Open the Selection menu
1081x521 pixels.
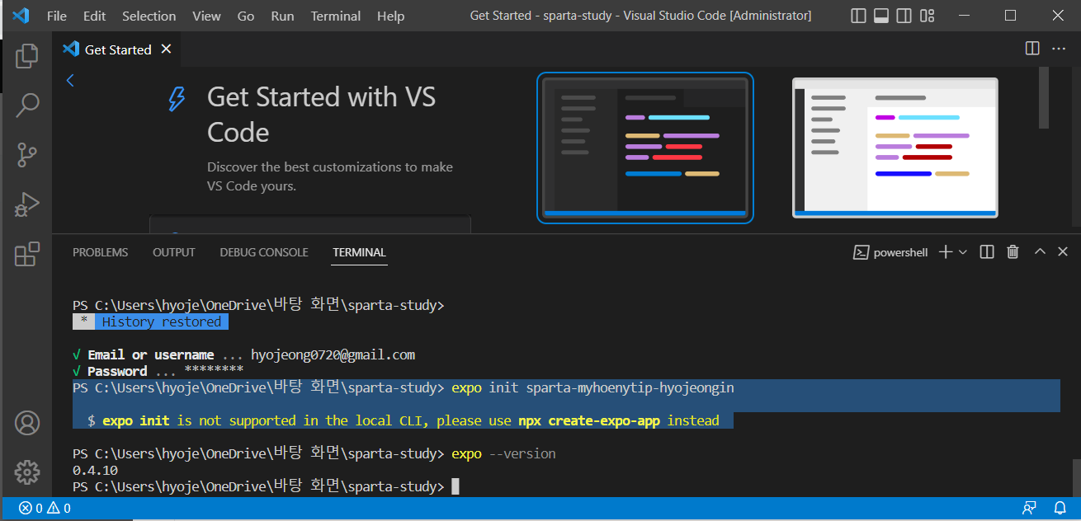[x=149, y=16]
